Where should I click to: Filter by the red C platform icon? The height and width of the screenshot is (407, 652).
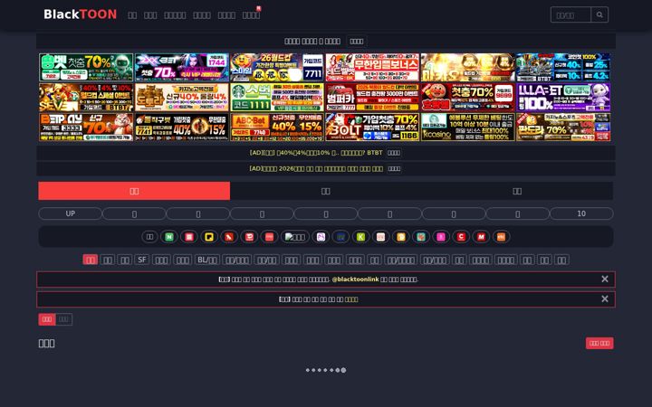point(461,237)
